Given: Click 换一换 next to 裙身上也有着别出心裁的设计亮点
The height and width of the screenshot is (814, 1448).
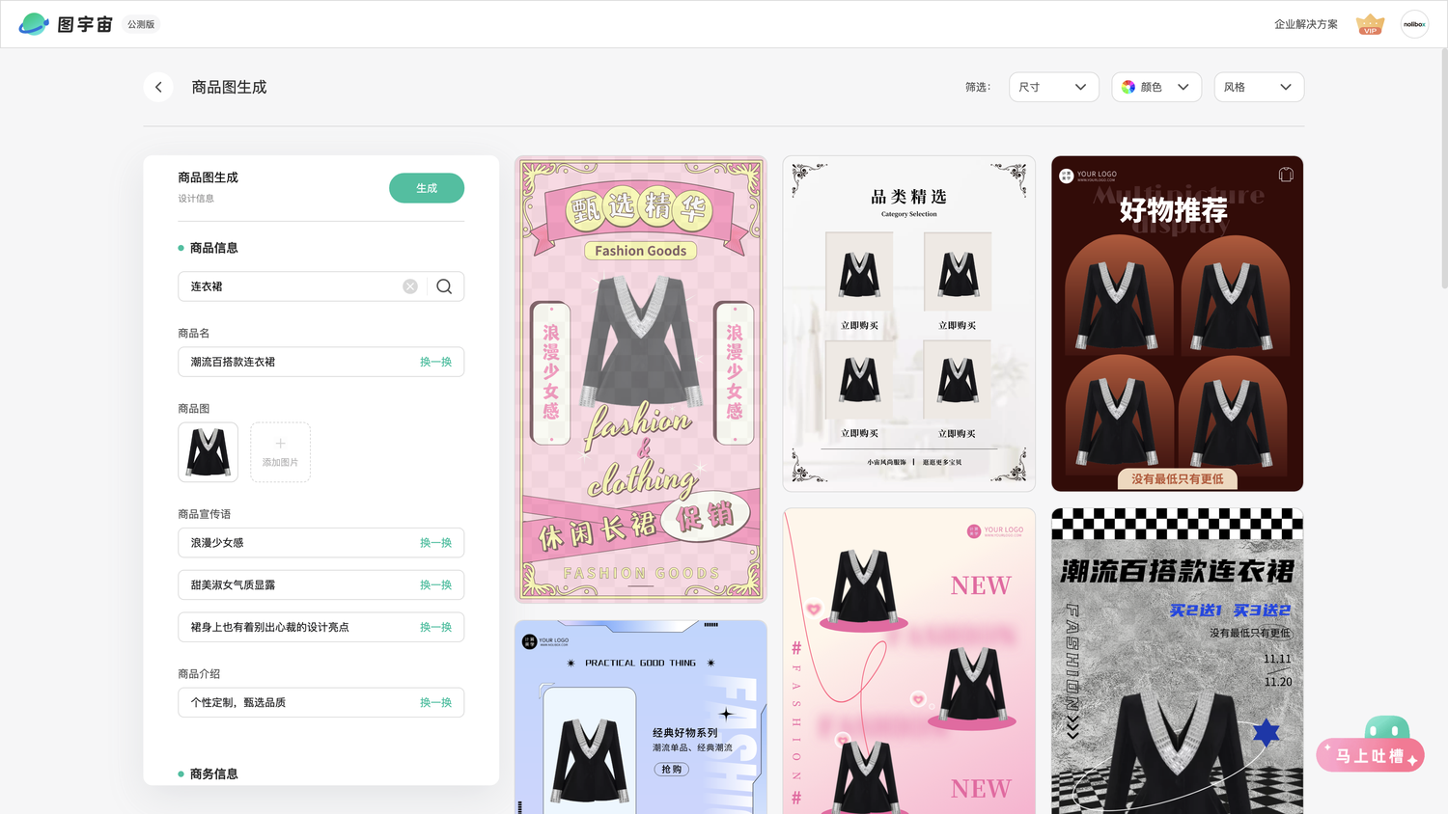Looking at the screenshot, I should point(435,627).
